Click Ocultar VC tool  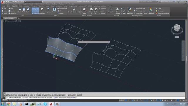pos(96,11)
